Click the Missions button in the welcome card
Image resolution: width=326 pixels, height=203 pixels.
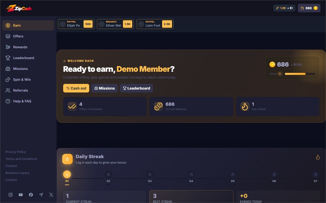(x=105, y=88)
